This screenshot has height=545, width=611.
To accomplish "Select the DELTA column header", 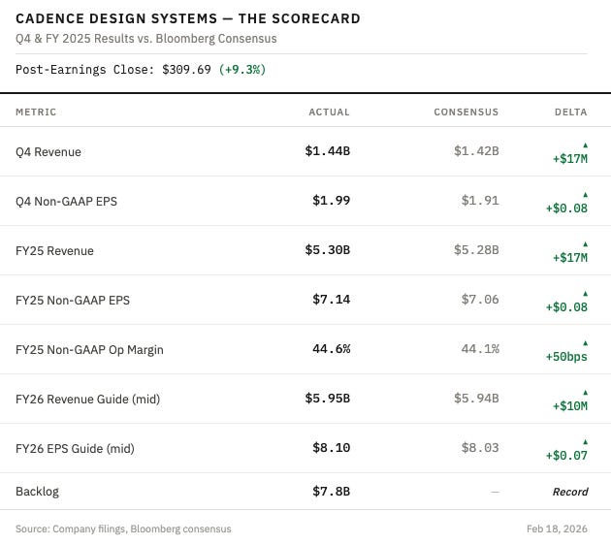I will [x=570, y=112].
